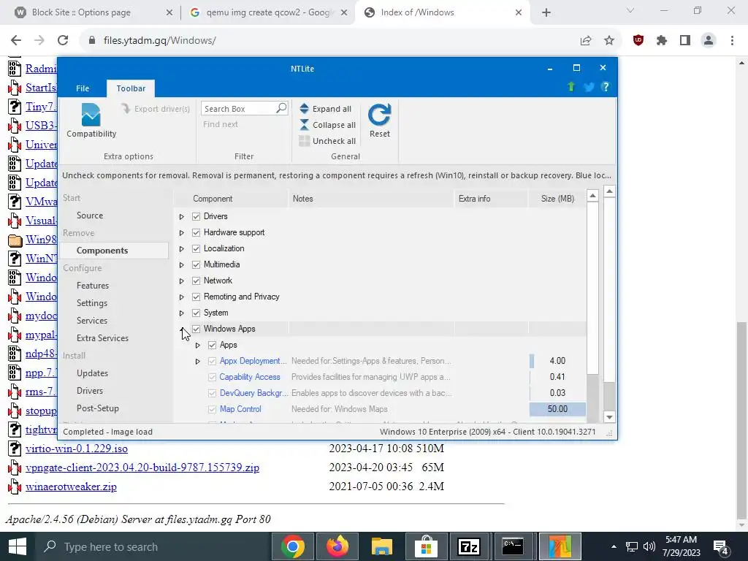Open the command prompt from the taskbar
The image size is (748, 561).
513,546
